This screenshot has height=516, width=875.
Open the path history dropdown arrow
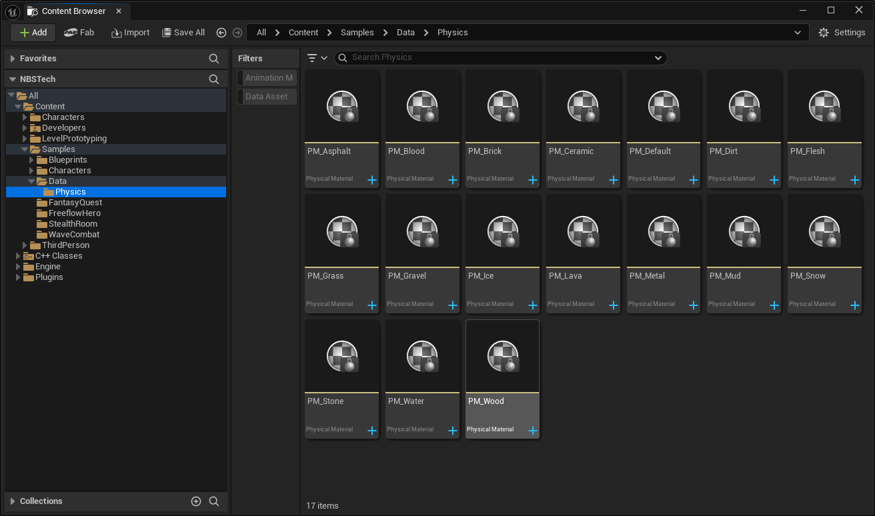[x=798, y=33]
